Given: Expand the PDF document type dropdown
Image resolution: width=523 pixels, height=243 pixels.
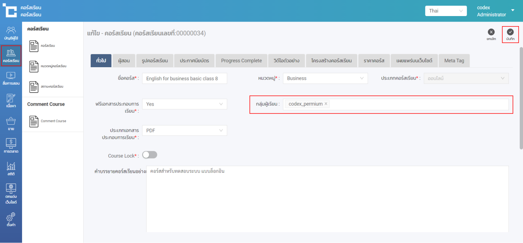Looking at the screenshot, I should pos(185,131).
